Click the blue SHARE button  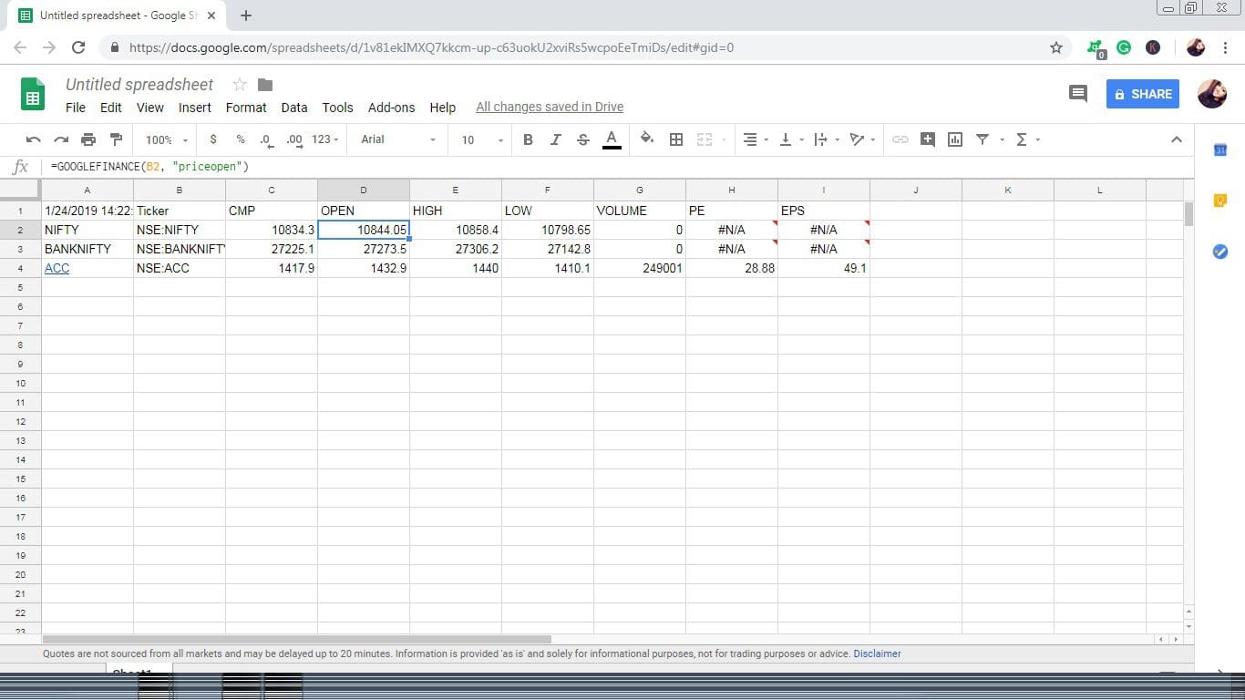[1143, 94]
